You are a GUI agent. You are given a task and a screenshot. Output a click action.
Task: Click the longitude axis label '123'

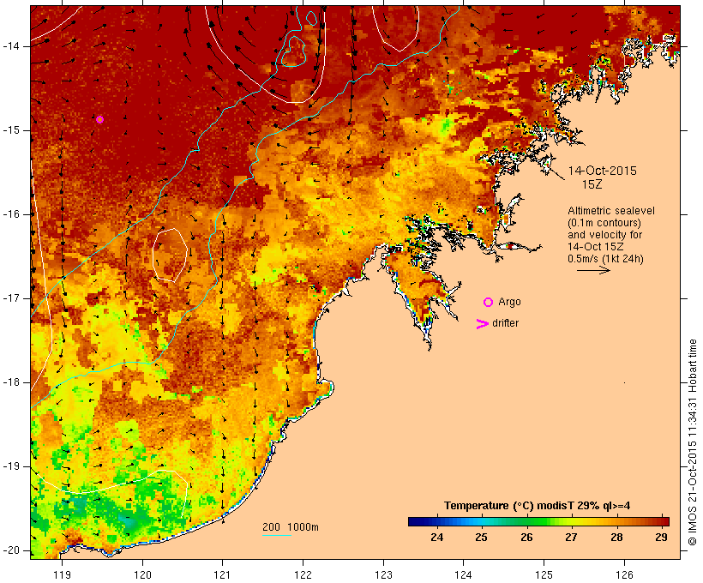pyautogui.click(x=383, y=575)
